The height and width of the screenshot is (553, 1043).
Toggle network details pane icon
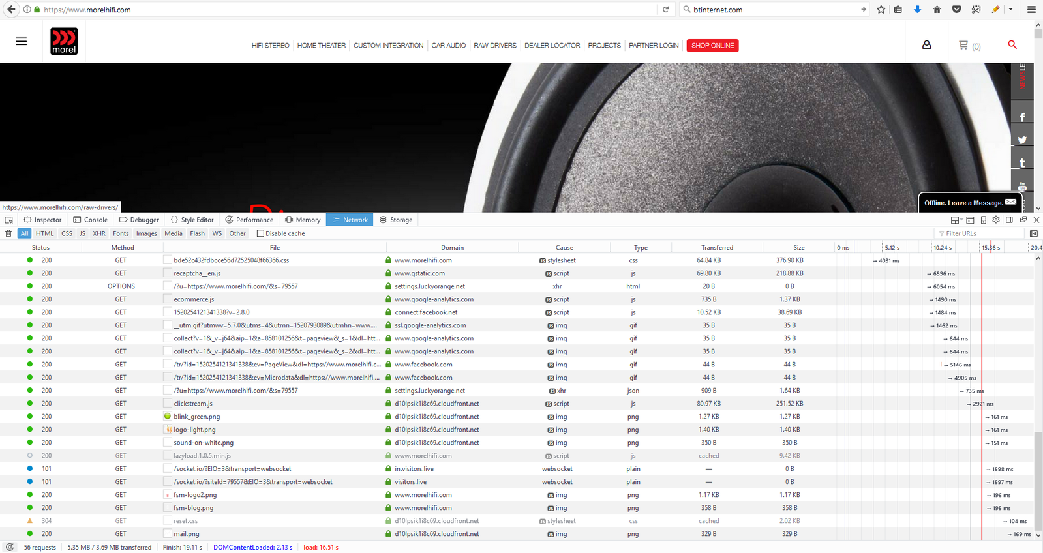1034,233
